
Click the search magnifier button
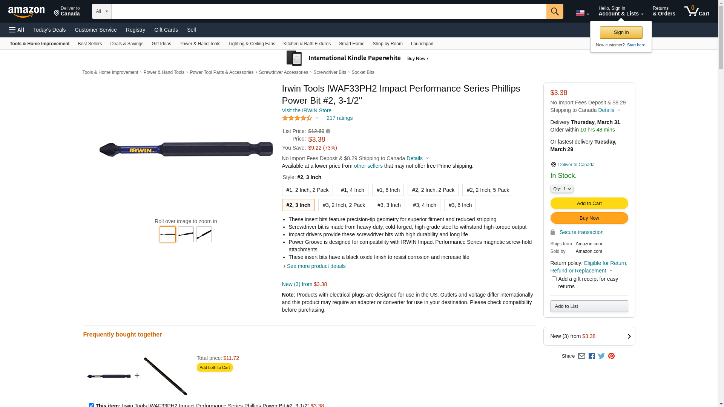554,11
